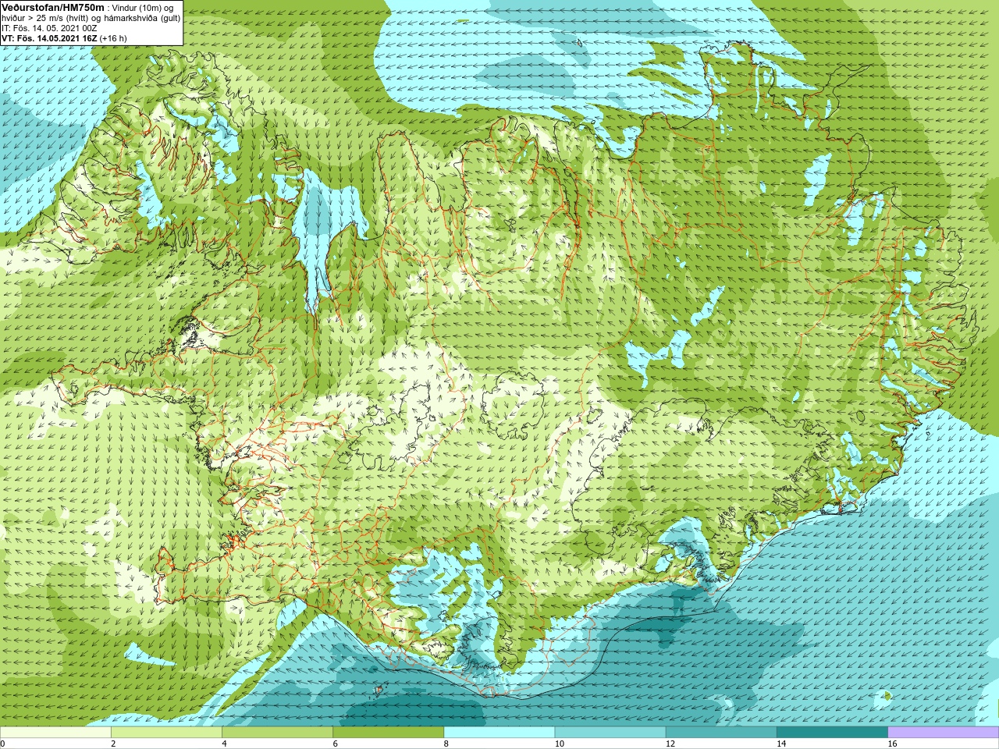
Task: Click the legend label '8'
Action: [446, 744]
